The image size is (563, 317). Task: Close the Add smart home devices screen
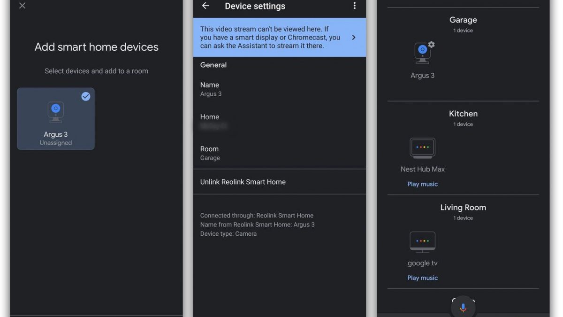pos(22,6)
